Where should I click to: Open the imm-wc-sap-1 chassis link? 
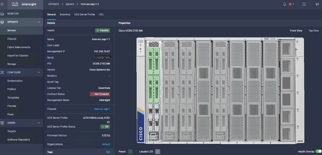102,109
